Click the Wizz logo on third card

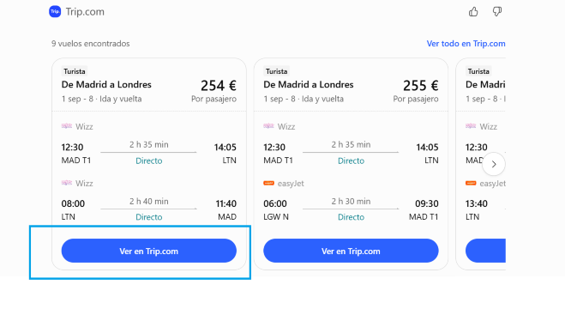click(471, 126)
